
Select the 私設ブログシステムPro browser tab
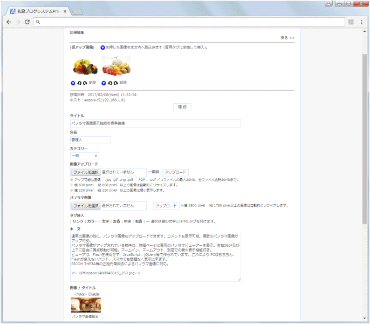(x=38, y=11)
